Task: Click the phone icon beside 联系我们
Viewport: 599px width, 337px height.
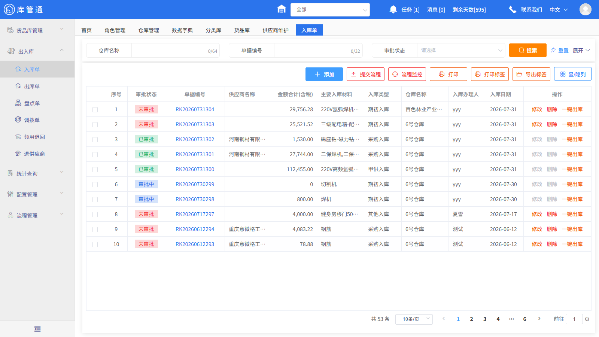Action: [513, 9]
